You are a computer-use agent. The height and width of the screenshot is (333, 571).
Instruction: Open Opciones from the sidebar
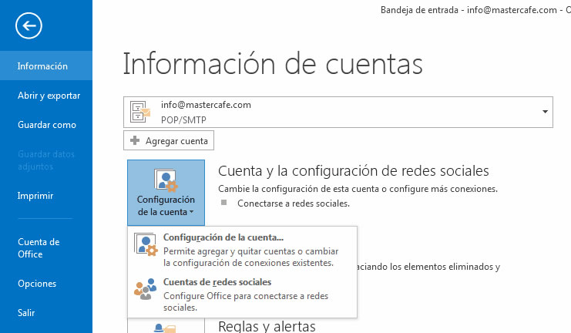37,284
